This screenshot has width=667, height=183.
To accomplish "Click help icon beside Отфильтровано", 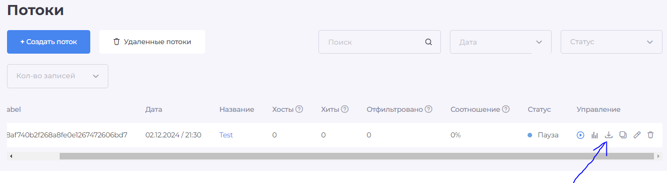I will click(428, 109).
